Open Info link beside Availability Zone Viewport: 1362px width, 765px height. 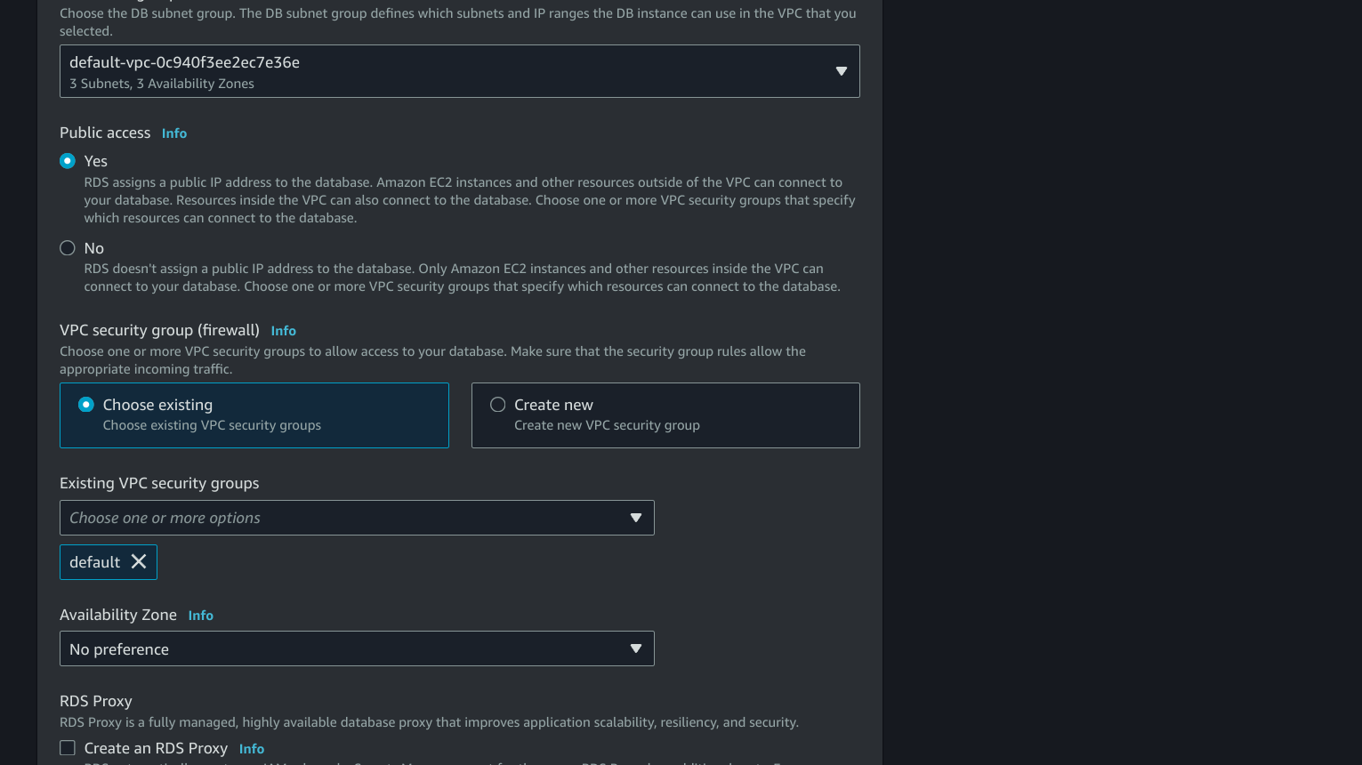click(200, 616)
